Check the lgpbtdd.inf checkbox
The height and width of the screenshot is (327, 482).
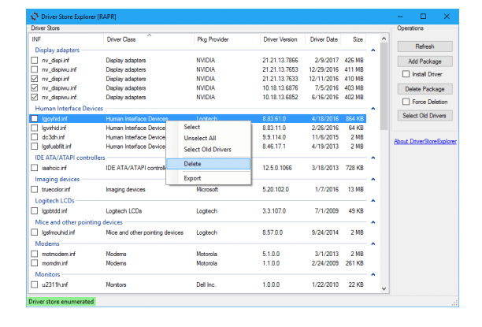[x=35, y=211]
